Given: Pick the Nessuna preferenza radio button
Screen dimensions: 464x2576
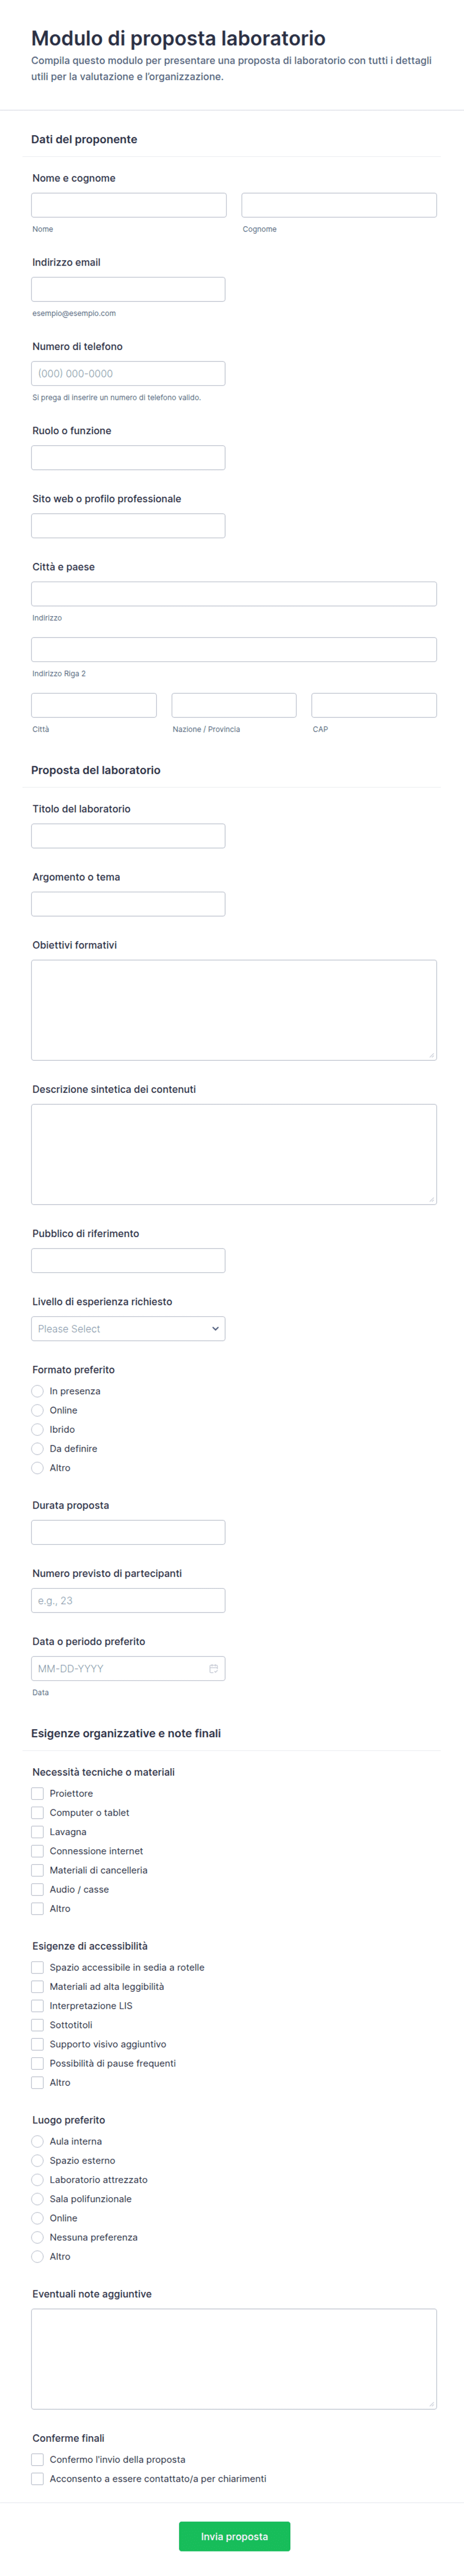Looking at the screenshot, I should tap(37, 2237).
